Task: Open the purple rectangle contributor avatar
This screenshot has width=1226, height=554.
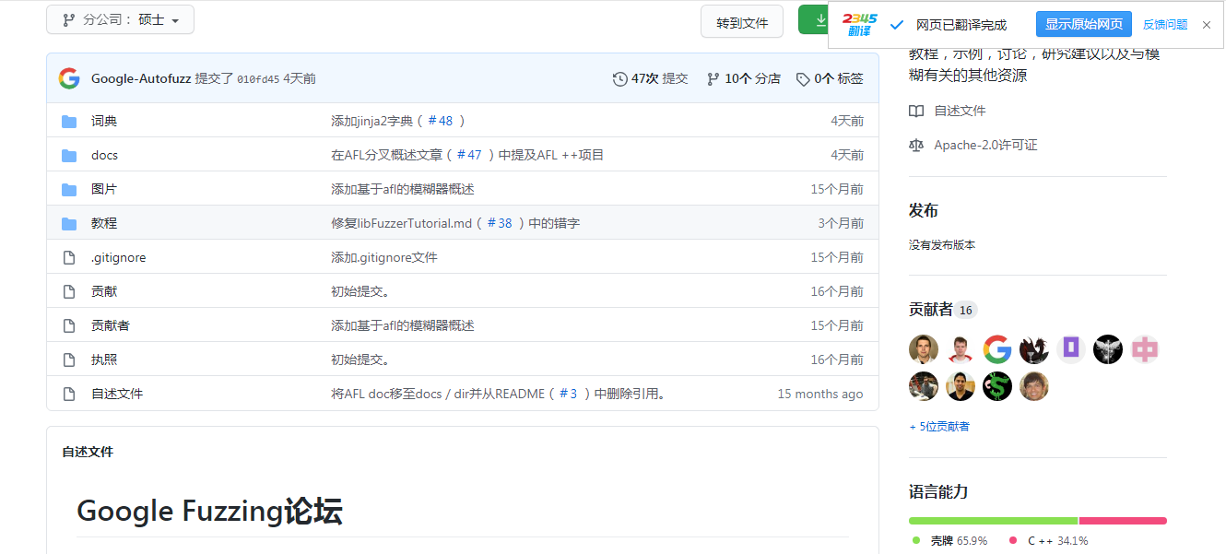Action: (x=1071, y=349)
